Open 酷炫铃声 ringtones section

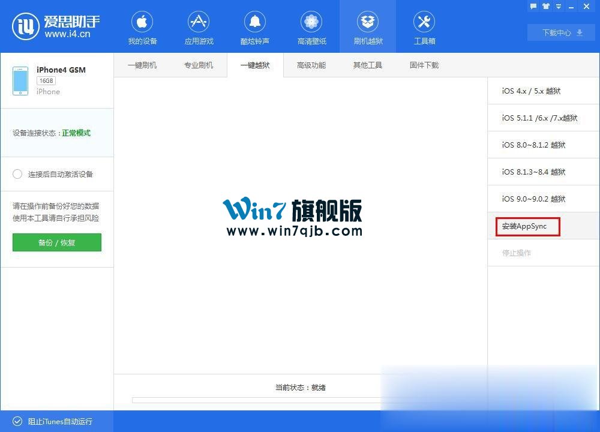(255, 27)
